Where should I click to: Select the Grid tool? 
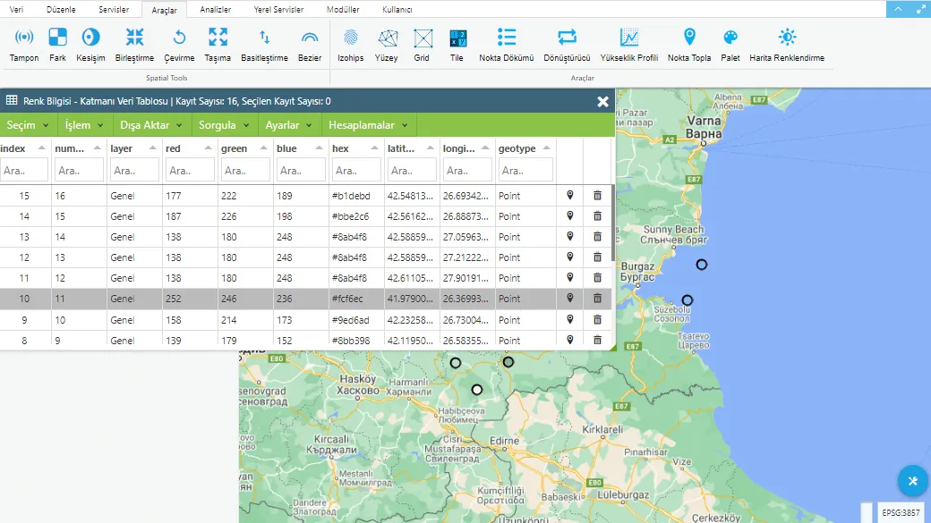click(423, 45)
